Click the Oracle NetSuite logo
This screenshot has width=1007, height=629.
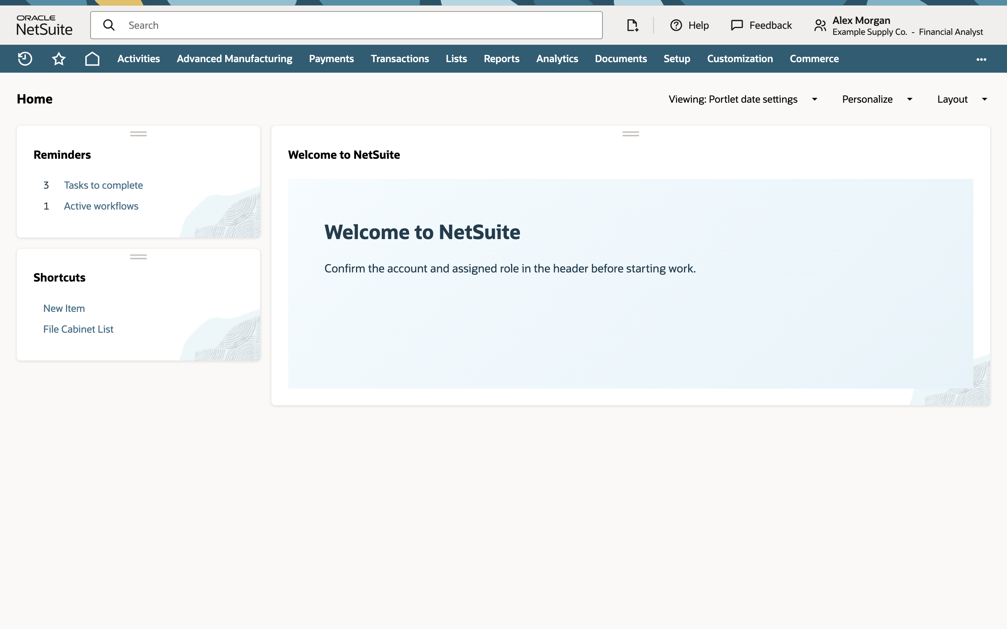[44, 25]
